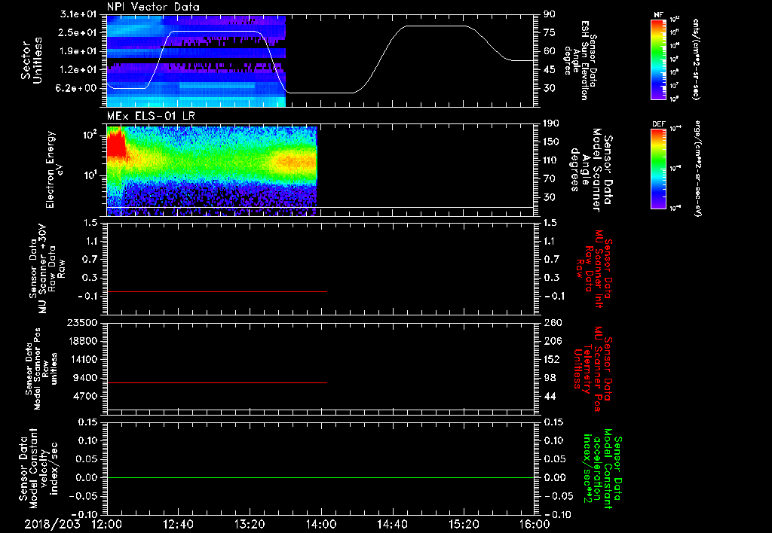
Task: Click the '75' sun elevation tick value
Action: point(550,32)
